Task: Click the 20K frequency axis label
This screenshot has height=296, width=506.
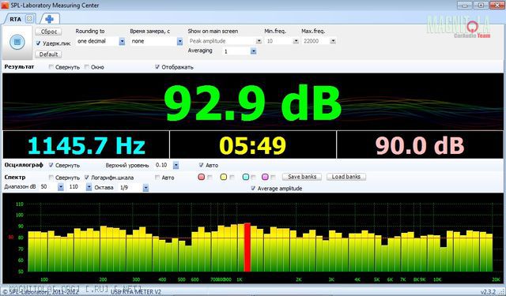Action: pos(496,279)
